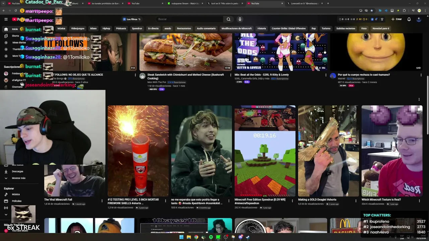Play the firework mortar shells short

[x=138, y=151]
